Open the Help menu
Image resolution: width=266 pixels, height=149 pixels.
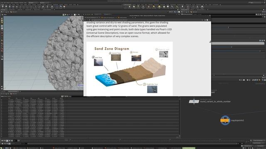(x=25, y=3)
